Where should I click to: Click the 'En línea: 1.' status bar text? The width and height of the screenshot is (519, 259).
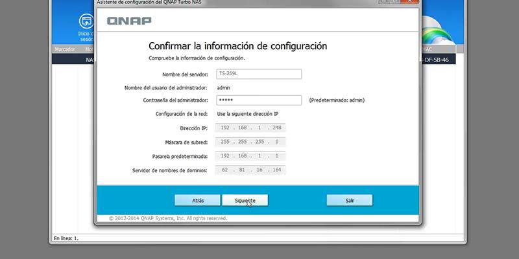66,238
